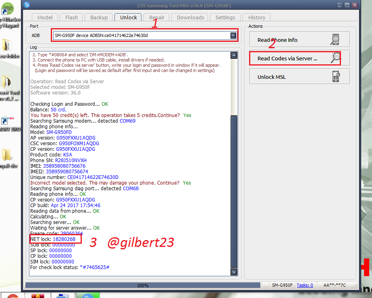Open the Model tab
Image resolution: width=372 pixels, height=298 pixels.
click(x=45, y=18)
